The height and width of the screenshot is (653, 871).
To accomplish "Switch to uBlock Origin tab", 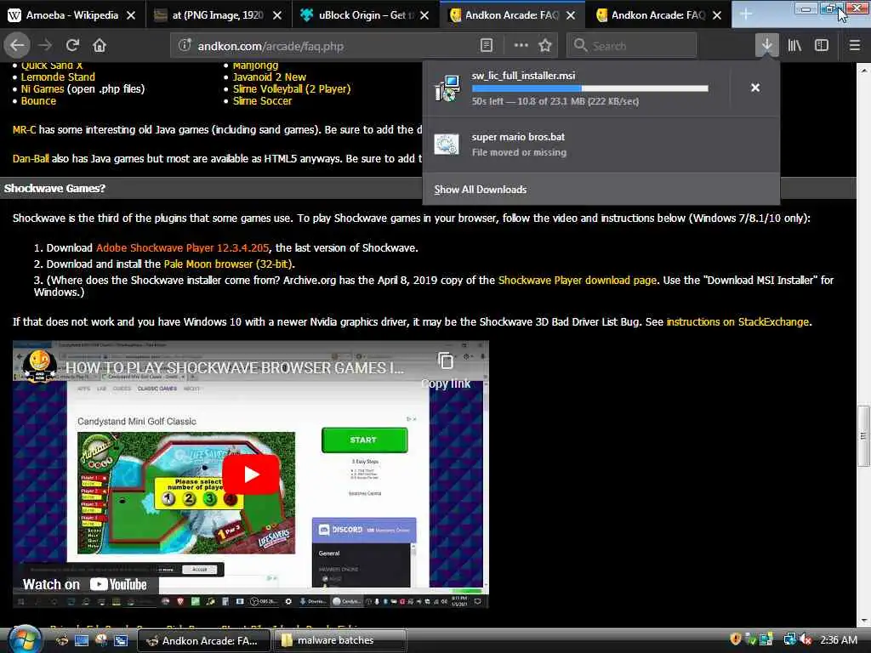I will pos(364,15).
